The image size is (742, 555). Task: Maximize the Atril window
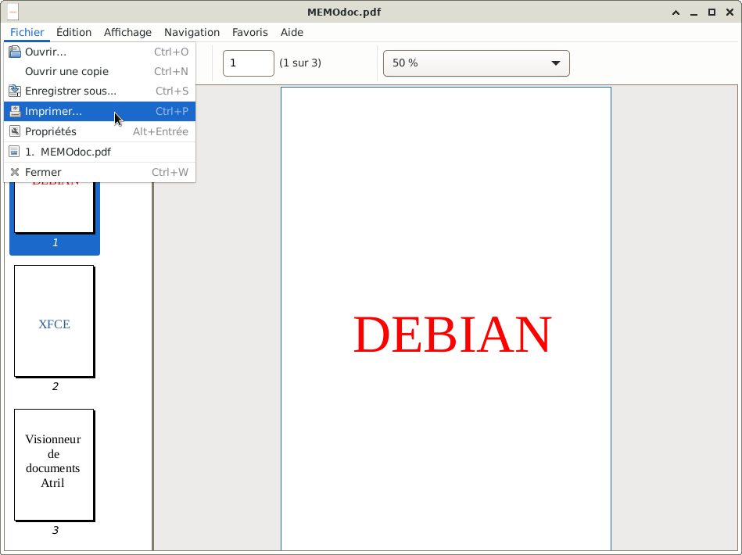(x=712, y=13)
